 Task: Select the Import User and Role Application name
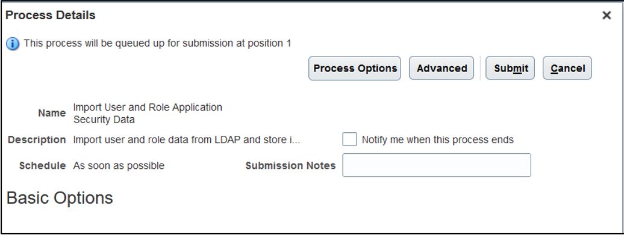coord(148,113)
